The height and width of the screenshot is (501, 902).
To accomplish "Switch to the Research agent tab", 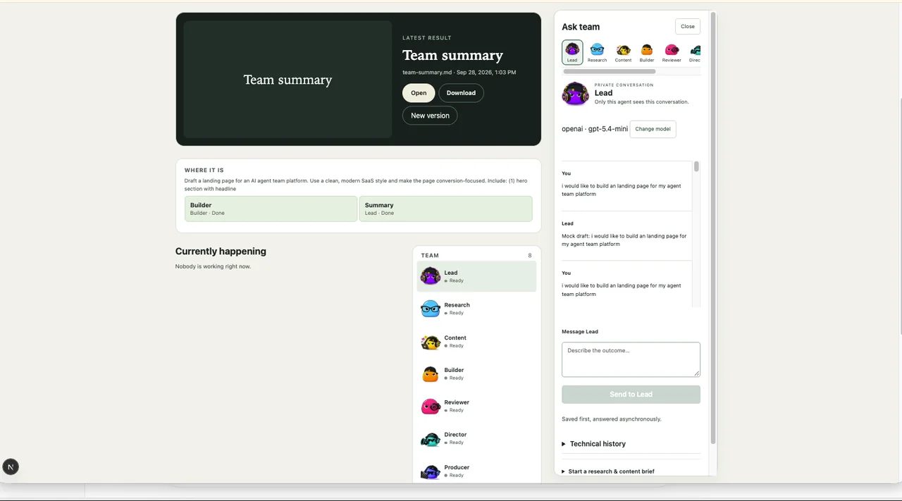I will coord(597,52).
